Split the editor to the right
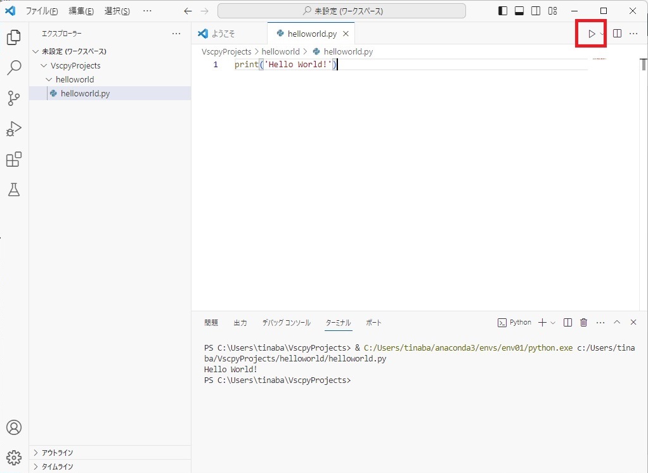Viewport: 648px width, 473px height. pyautogui.click(x=617, y=34)
